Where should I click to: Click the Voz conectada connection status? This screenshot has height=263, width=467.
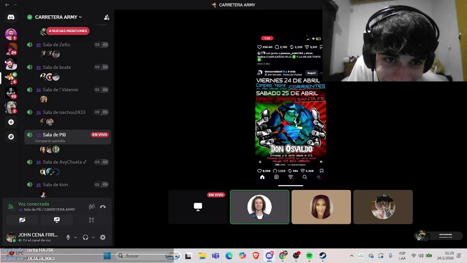tap(34, 204)
